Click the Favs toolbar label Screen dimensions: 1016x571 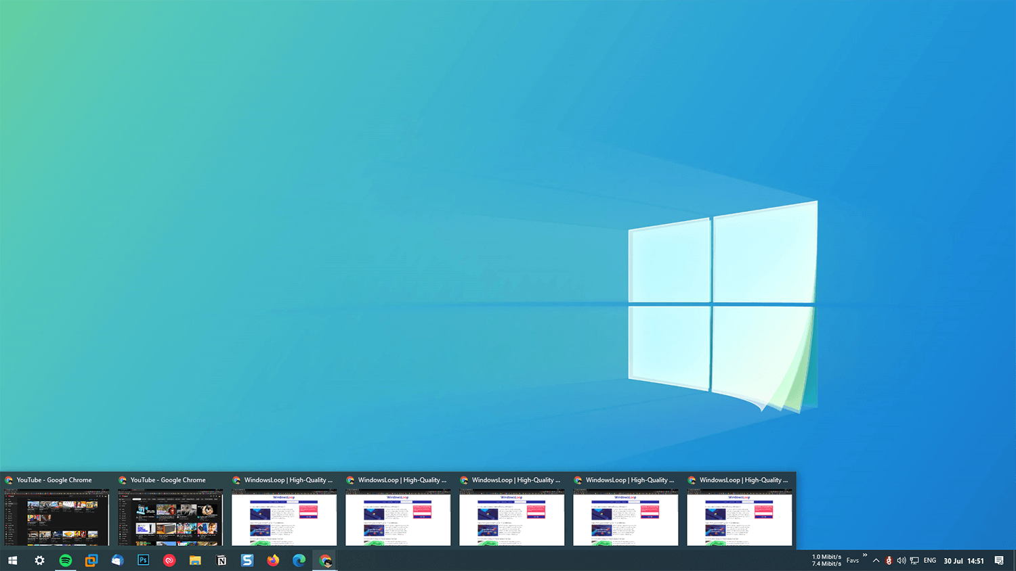(x=853, y=560)
